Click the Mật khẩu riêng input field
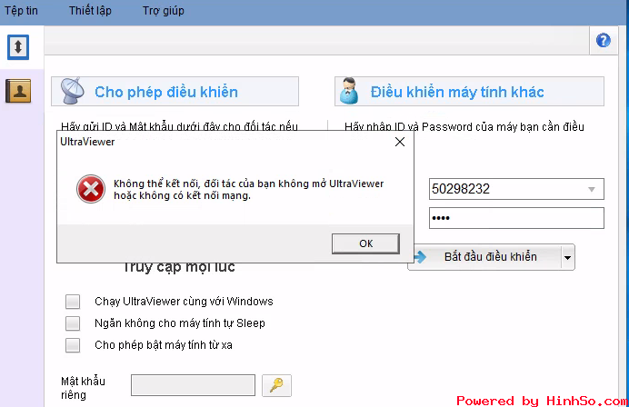This screenshot has height=407, width=629. tap(193, 385)
